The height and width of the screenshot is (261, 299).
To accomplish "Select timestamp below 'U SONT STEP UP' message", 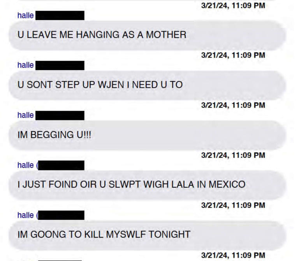I will 233,105.
